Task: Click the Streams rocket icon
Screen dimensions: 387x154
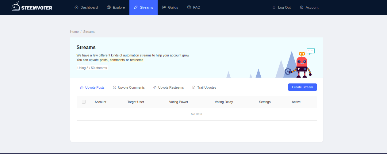Action: [136, 7]
